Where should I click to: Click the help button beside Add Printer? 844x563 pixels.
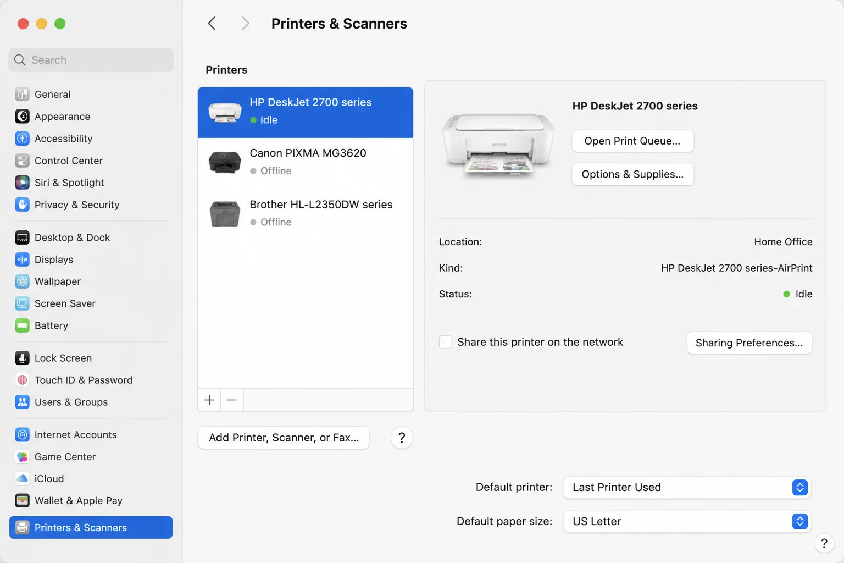click(x=402, y=438)
